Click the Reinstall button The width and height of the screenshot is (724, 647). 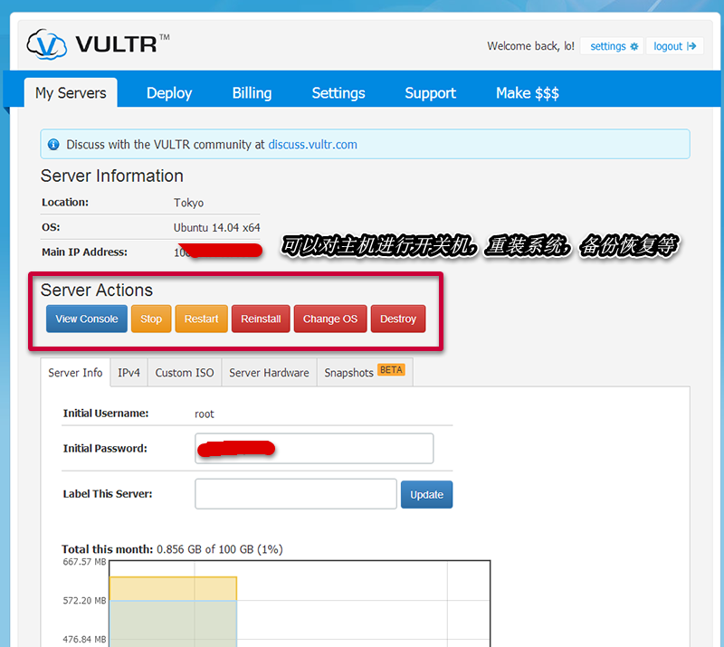coord(261,319)
